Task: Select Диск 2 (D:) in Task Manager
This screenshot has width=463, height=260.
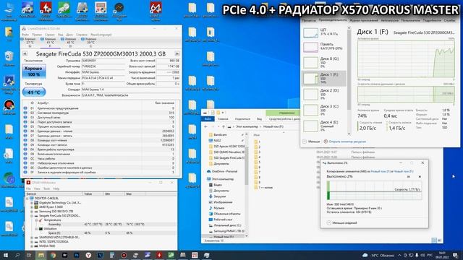Action: click(x=324, y=95)
